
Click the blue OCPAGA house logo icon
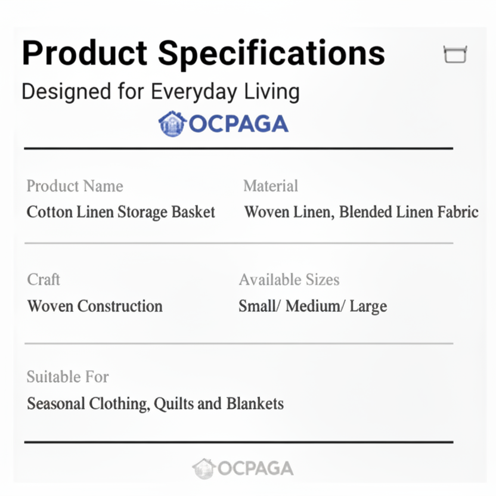pyautogui.click(x=172, y=123)
